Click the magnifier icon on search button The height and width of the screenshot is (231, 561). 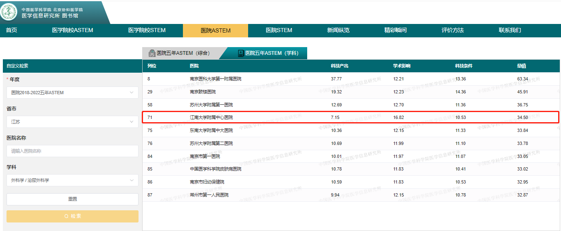(x=66, y=216)
